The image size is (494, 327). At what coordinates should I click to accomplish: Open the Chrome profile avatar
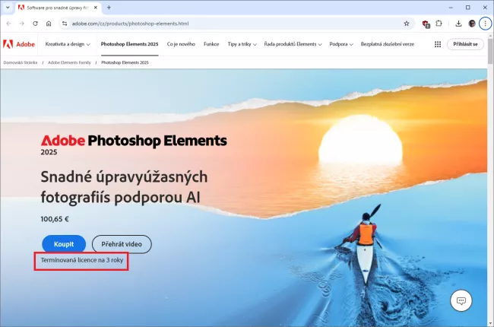click(x=472, y=24)
